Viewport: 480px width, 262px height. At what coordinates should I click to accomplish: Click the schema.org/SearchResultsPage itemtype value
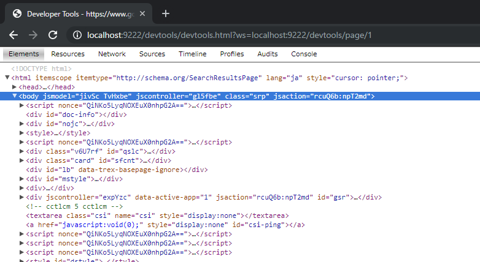(x=187, y=78)
